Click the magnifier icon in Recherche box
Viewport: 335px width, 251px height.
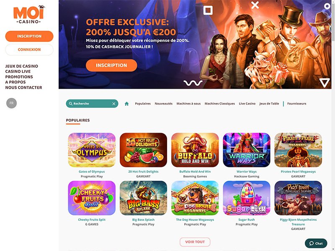(70, 103)
